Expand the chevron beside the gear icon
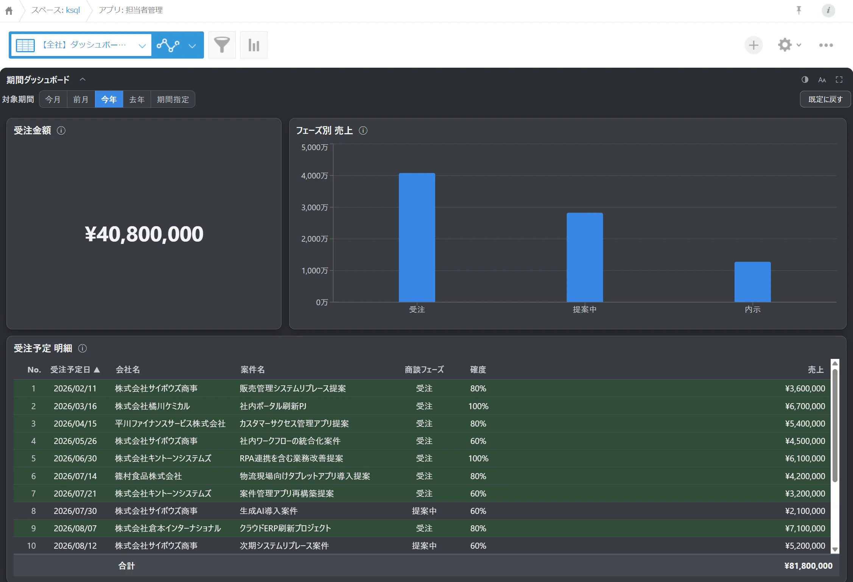This screenshot has width=853, height=582. click(799, 45)
